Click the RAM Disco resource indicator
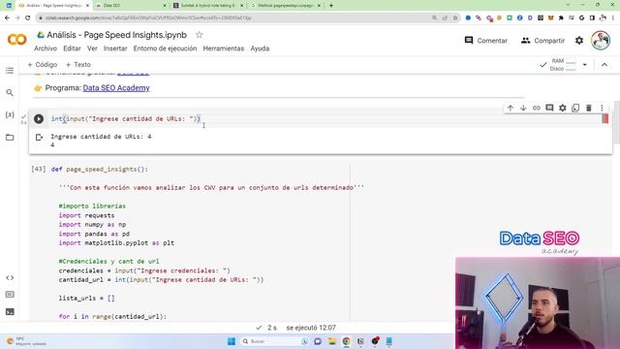Screen dimensions: 620x349 (564, 65)
